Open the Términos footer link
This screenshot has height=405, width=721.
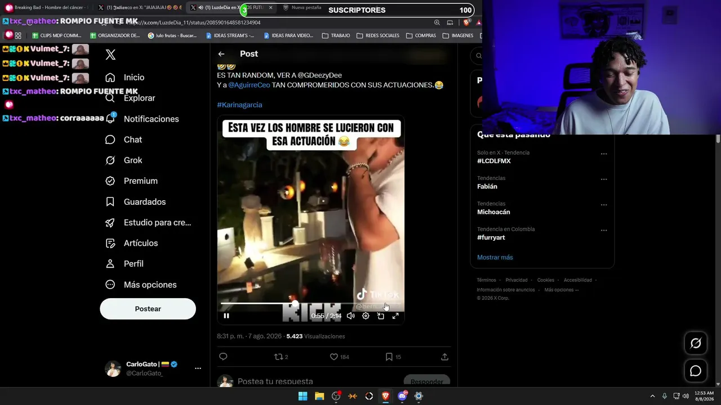point(486,280)
